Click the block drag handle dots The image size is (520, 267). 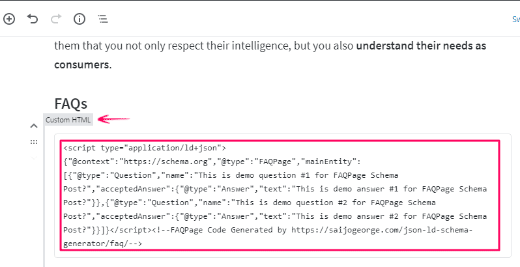pos(34,141)
